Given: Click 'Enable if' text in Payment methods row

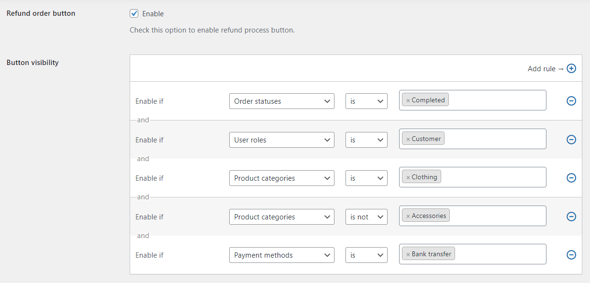Looking at the screenshot, I should pyautogui.click(x=149, y=255).
